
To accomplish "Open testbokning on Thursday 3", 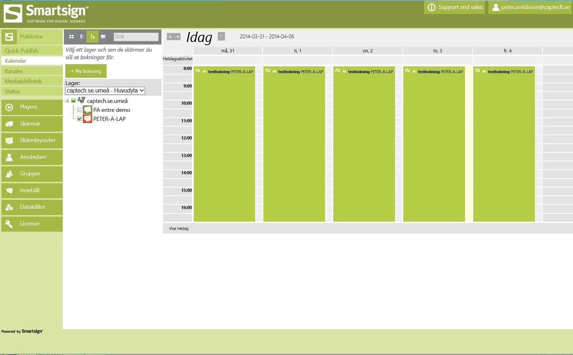I will [434, 144].
